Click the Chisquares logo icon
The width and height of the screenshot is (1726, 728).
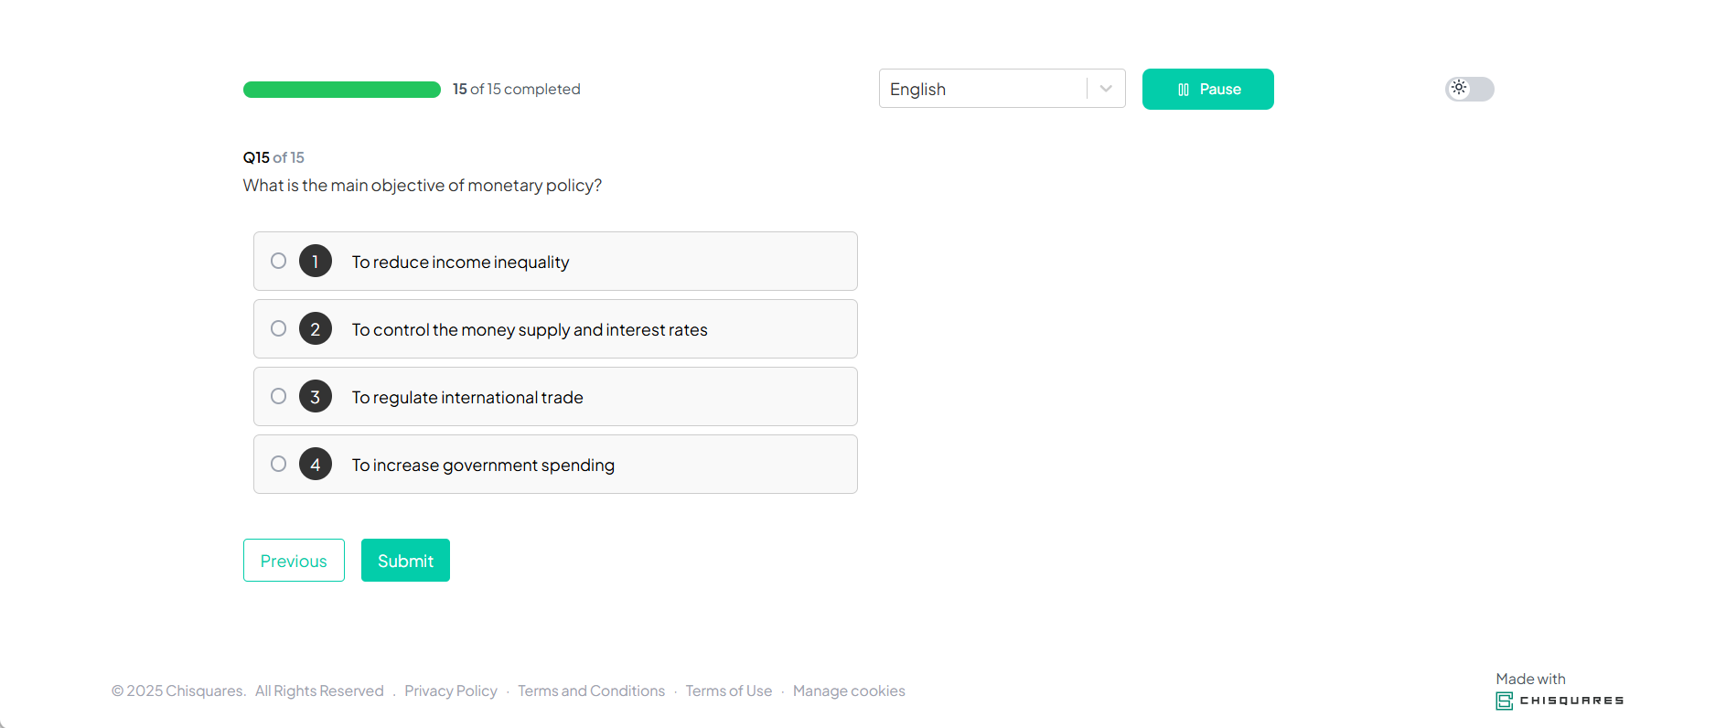click(1505, 701)
